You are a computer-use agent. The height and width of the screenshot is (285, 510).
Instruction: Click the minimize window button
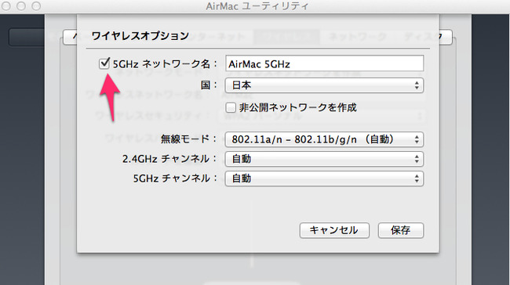[x=21, y=5]
